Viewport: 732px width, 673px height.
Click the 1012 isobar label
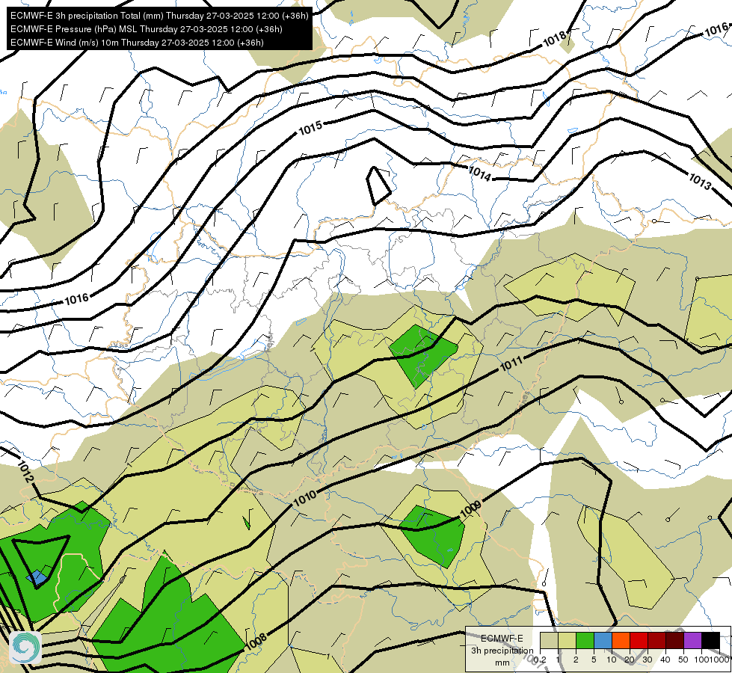point(25,472)
